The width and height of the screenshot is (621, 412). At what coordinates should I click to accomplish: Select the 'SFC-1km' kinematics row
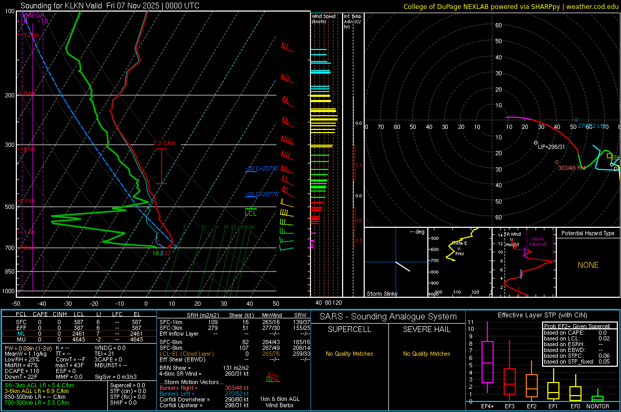pos(234,322)
